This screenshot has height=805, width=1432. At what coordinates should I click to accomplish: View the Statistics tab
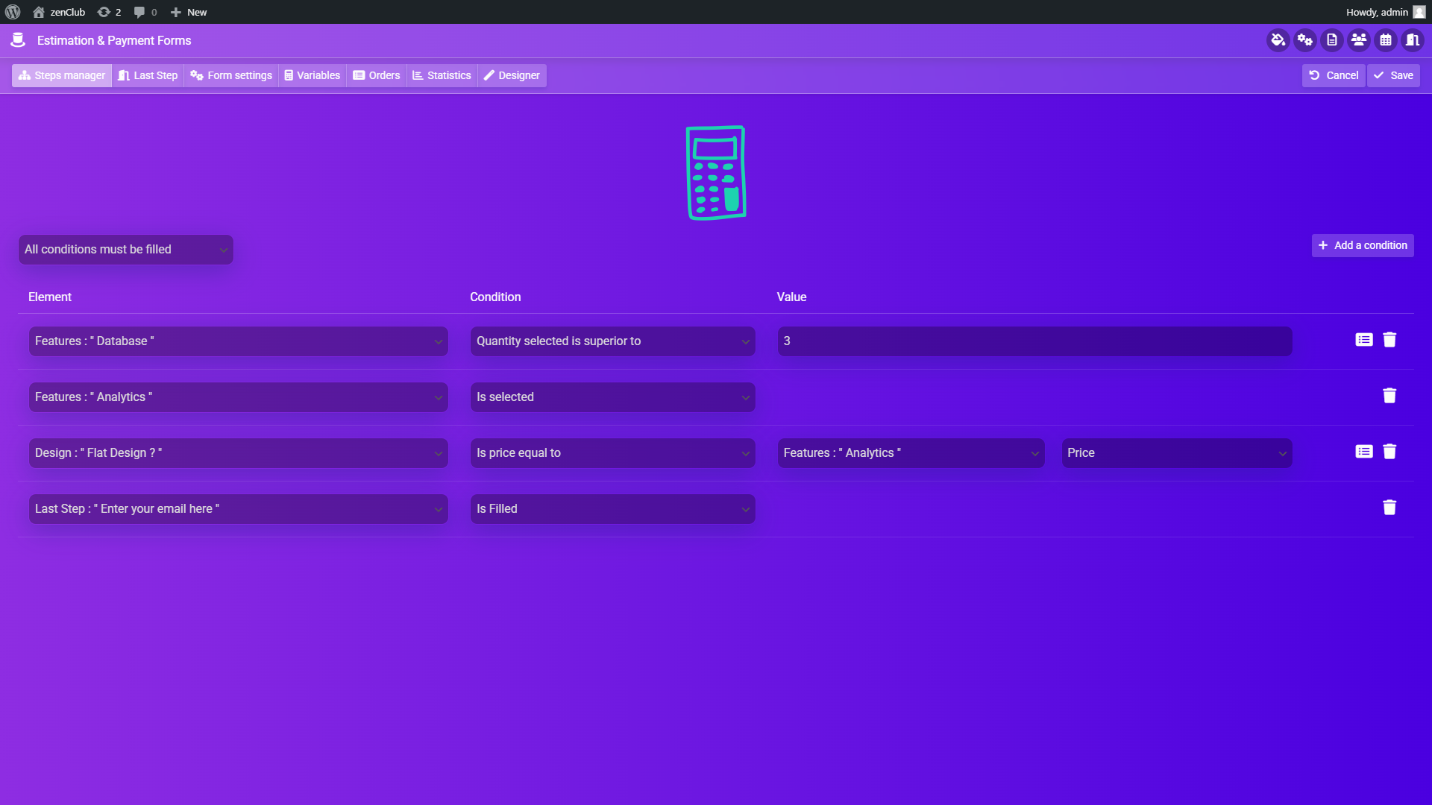(x=442, y=75)
